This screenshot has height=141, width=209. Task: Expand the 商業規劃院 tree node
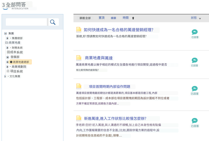tap(7, 67)
